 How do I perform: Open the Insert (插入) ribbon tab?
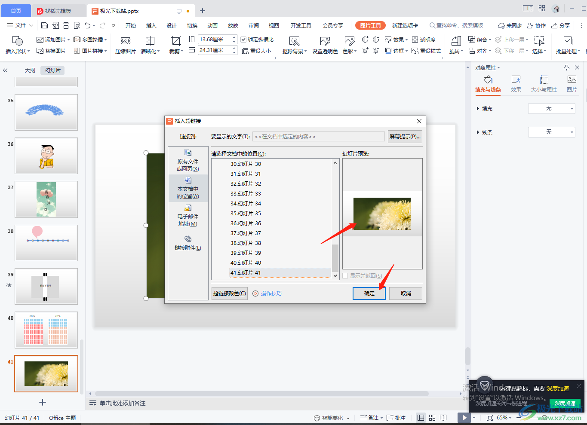(x=151, y=25)
